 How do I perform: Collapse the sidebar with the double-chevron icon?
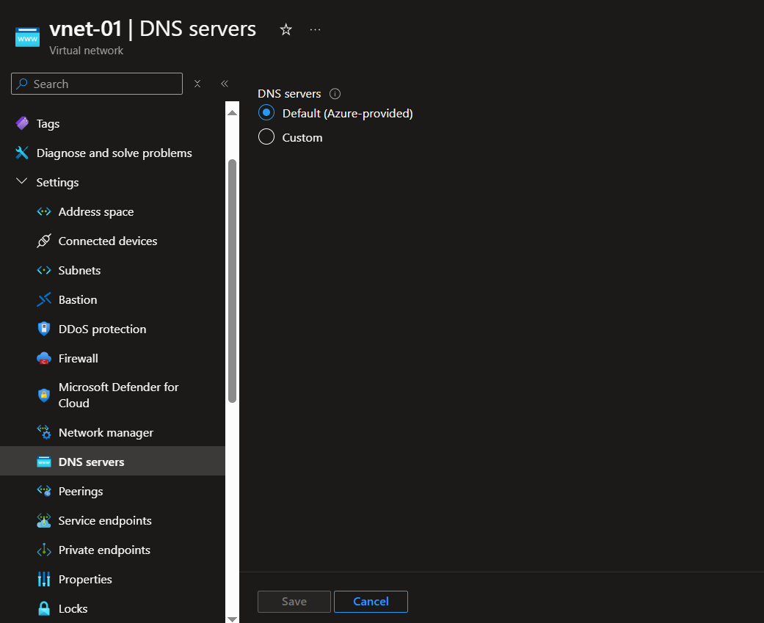pos(225,84)
